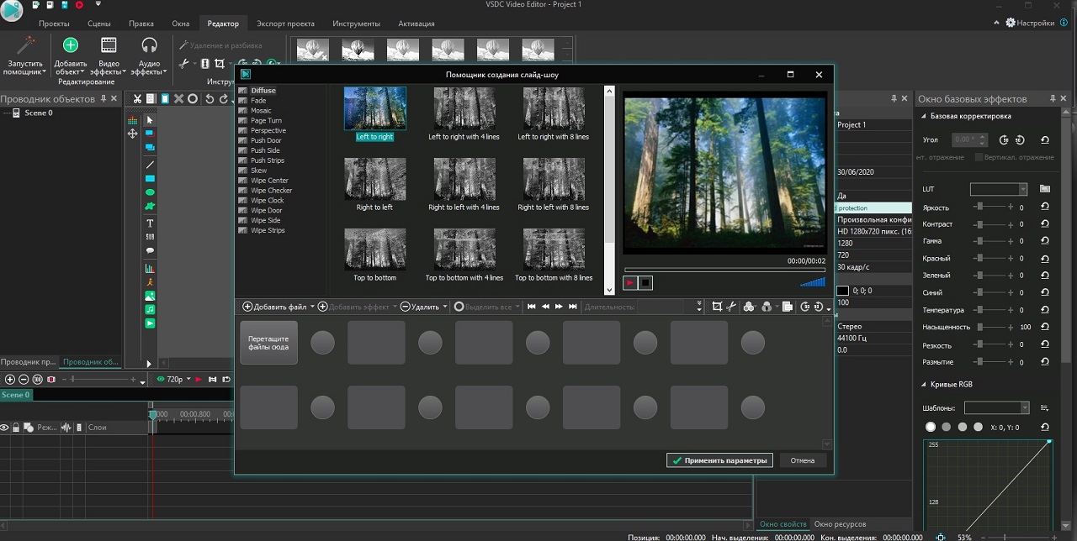The width and height of the screenshot is (1077, 541).
Task: Click crop icon in slideshow wizard toolbar
Action: [x=717, y=307]
